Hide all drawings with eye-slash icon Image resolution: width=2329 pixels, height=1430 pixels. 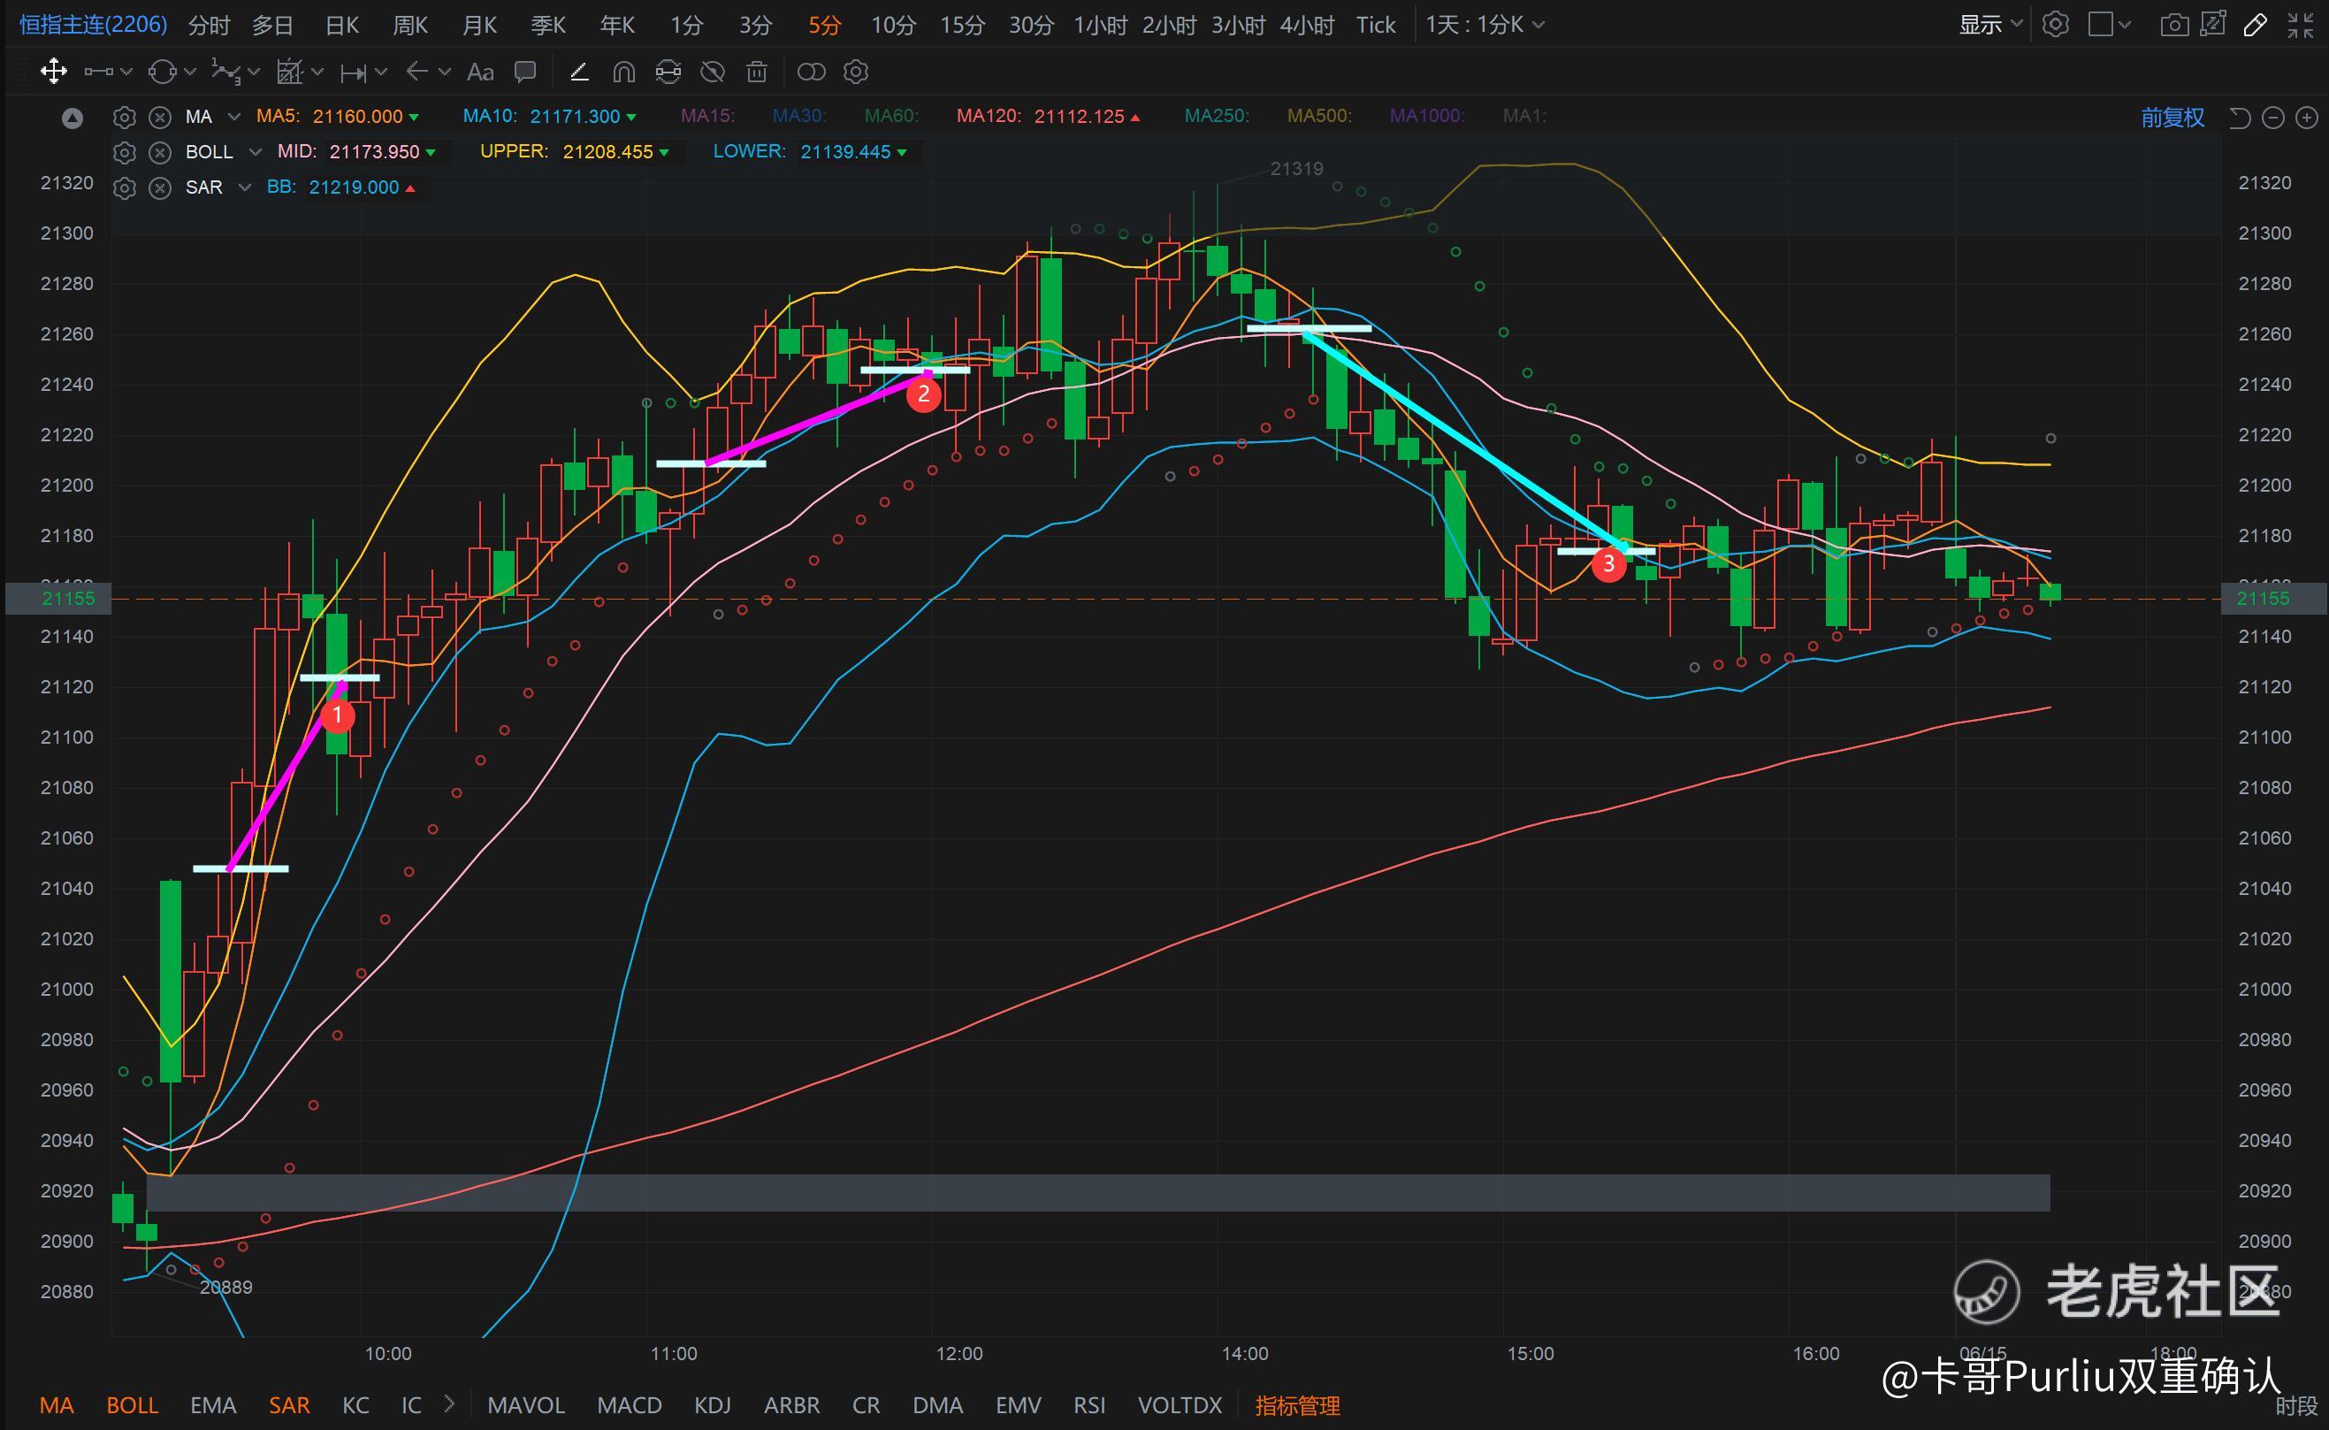(x=712, y=72)
